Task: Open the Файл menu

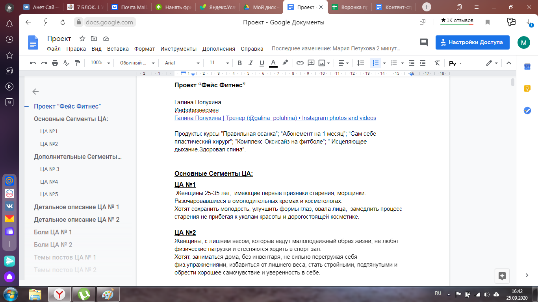Action: point(54,49)
